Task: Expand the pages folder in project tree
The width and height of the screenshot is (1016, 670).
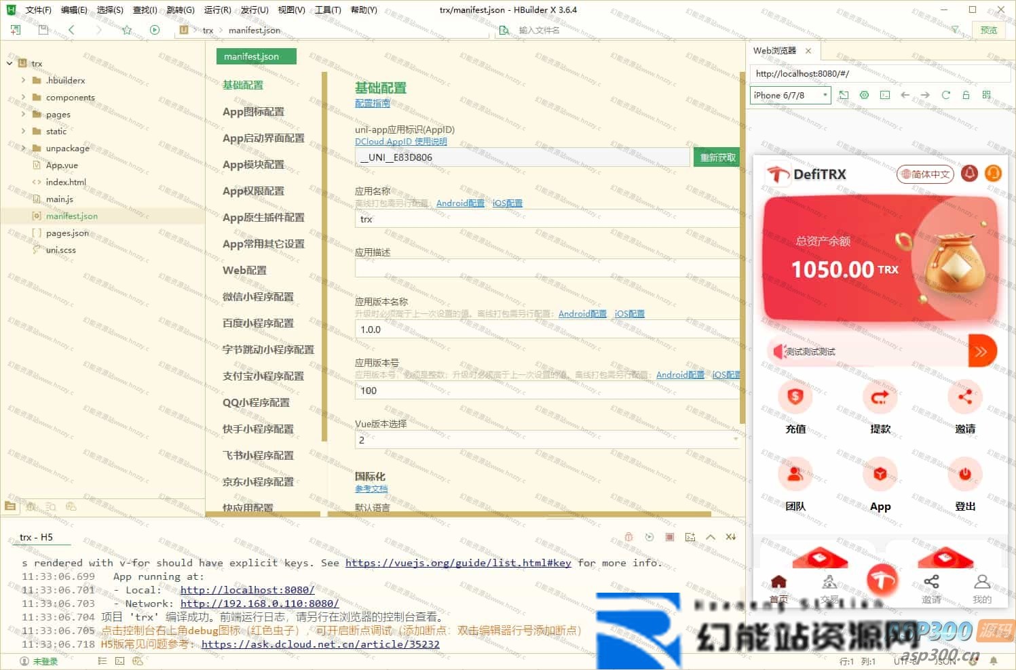Action: [23, 115]
